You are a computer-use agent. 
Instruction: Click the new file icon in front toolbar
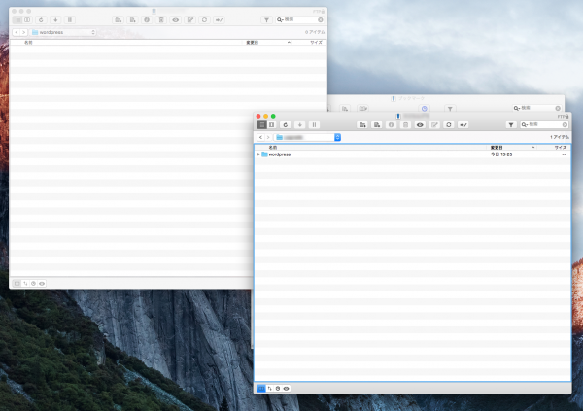pyautogui.click(x=377, y=125)
